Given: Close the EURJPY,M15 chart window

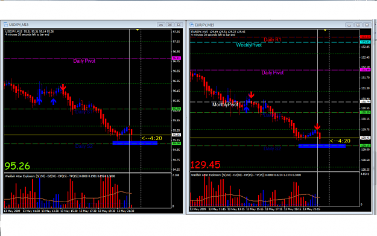Looking at the screenshot, I should [x=367, y=25].
